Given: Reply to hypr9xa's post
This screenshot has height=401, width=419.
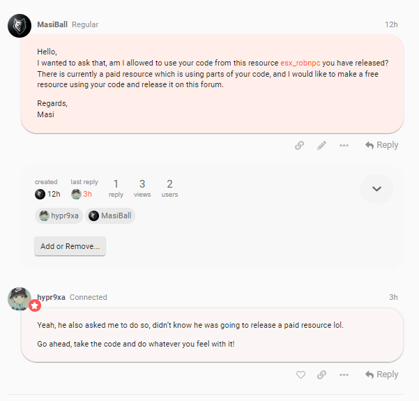Looking at the screenshot, I should [x=381, y=374].
